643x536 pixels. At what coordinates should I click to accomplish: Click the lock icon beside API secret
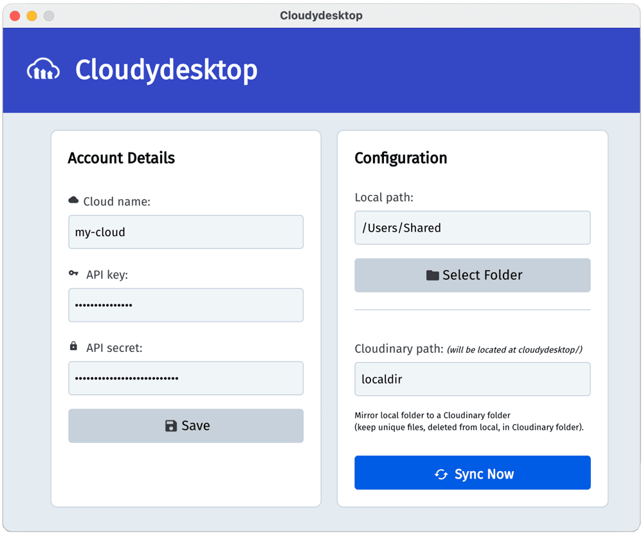click(73, 346)
